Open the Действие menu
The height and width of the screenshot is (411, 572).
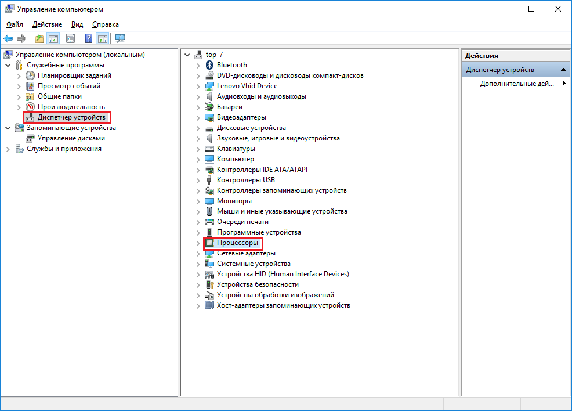[47, 24]
